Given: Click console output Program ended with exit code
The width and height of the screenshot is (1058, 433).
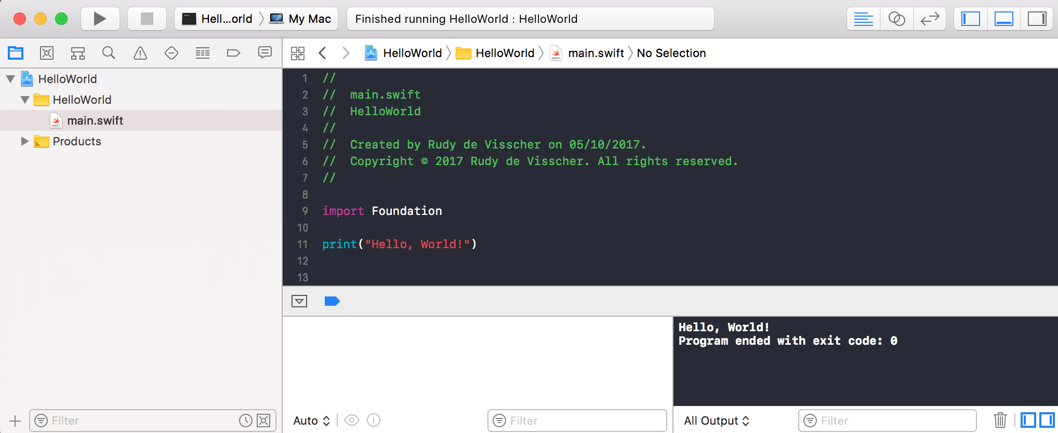Looking at the screenshot, I should (x=788, y=341).
